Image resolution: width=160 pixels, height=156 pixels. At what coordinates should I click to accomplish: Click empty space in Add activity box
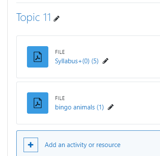pos(140,145)
